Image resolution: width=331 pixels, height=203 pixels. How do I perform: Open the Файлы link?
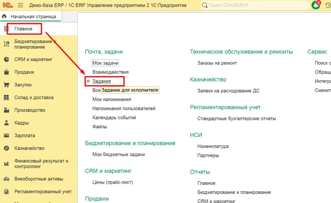100,127
